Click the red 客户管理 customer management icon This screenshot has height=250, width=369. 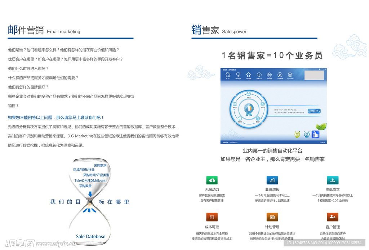(333, 217)
